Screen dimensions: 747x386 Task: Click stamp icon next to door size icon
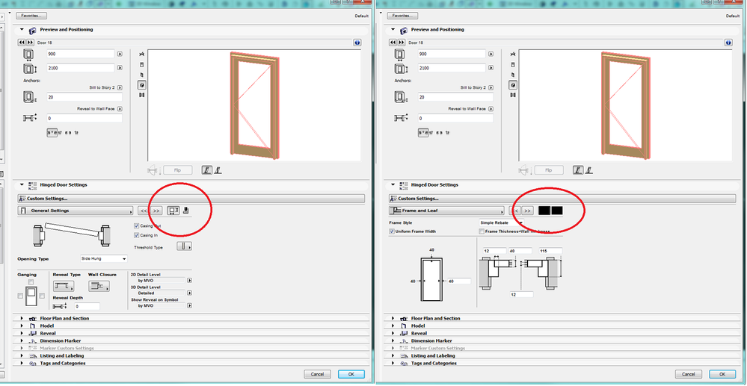pyautogui.click(x=186, y=211)
